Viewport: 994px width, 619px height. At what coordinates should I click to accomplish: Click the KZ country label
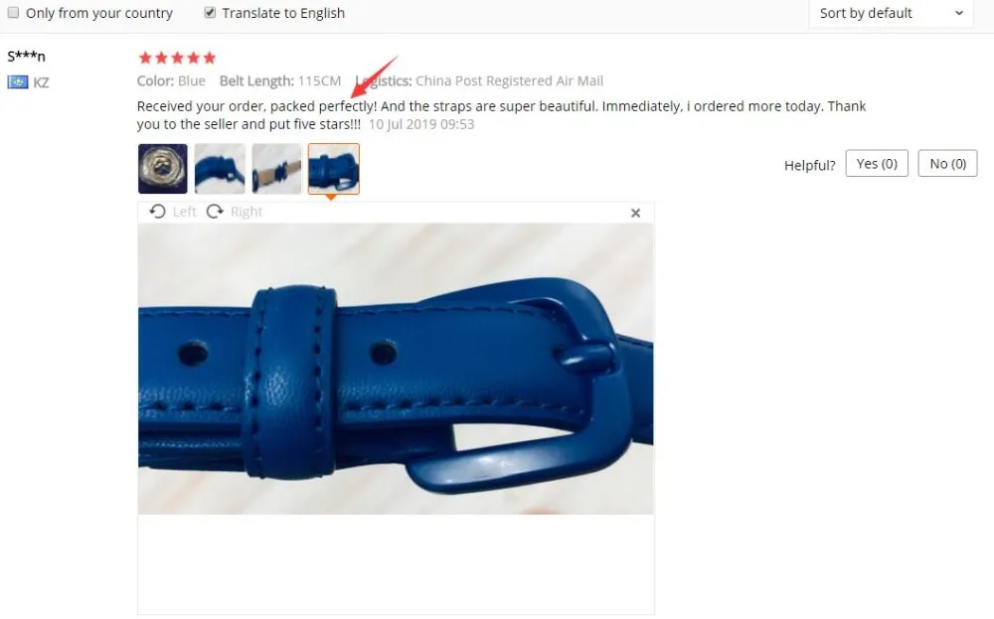41,83
